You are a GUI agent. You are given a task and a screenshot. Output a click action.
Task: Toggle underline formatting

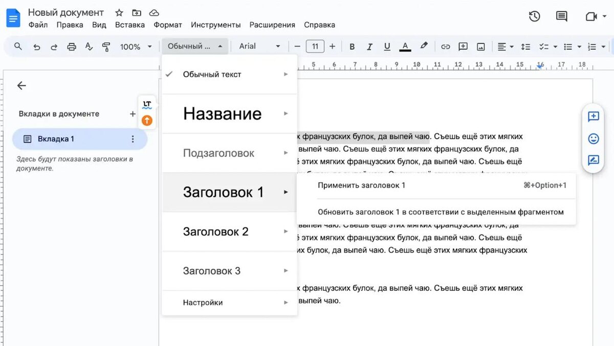coord(387,46)
